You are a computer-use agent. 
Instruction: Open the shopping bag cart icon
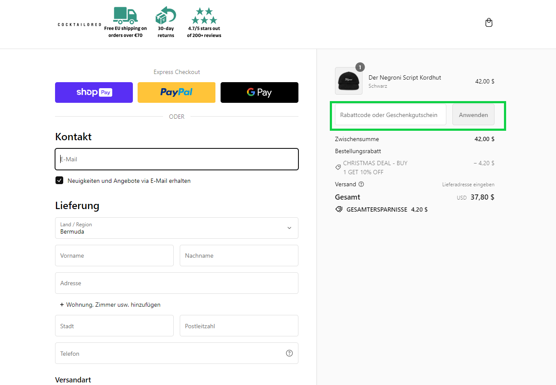coord(488,23)
